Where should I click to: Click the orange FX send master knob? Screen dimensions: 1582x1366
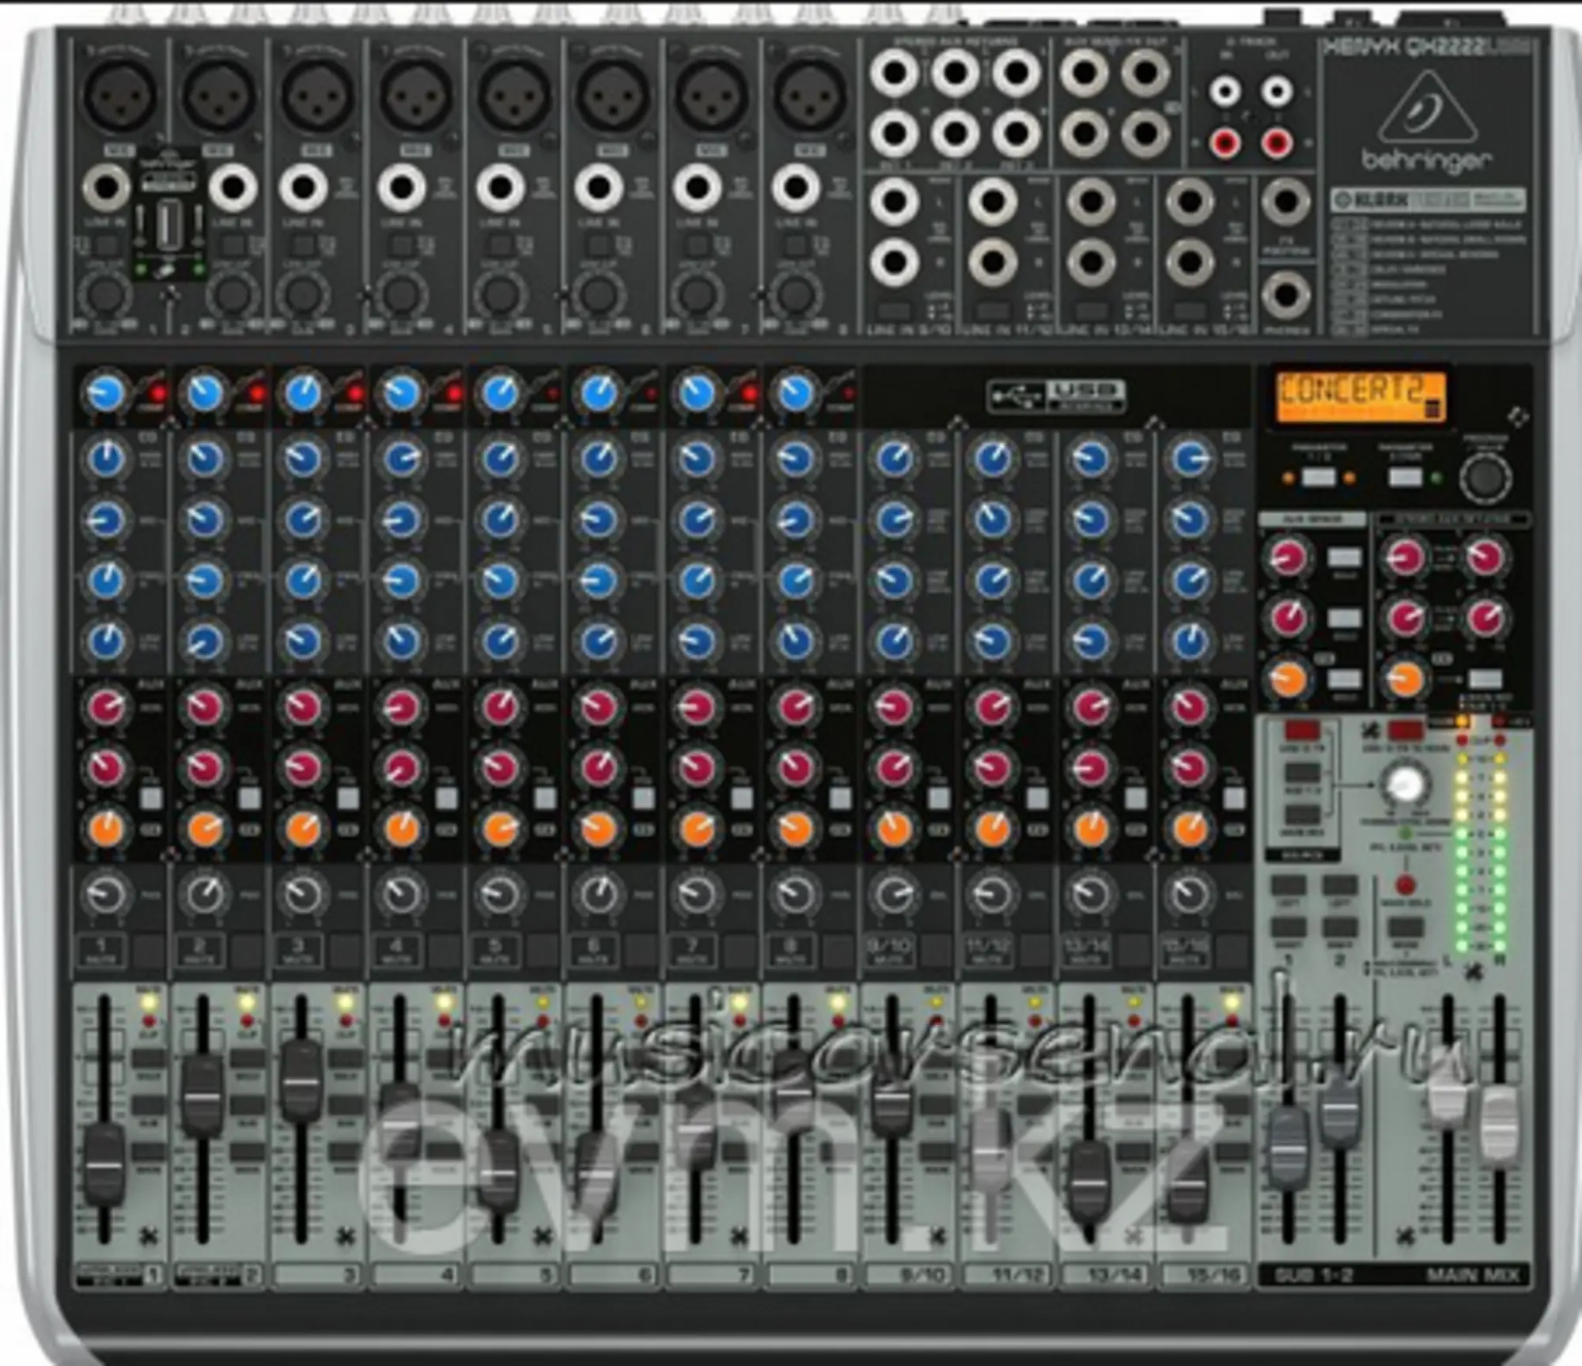[x=1288, y=679]
